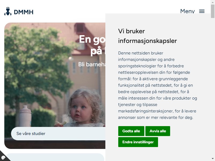This screenshot has height=161, width=215.
Task: Click the "Bli barneha..." subtitle text
Action: click(92, 64)
